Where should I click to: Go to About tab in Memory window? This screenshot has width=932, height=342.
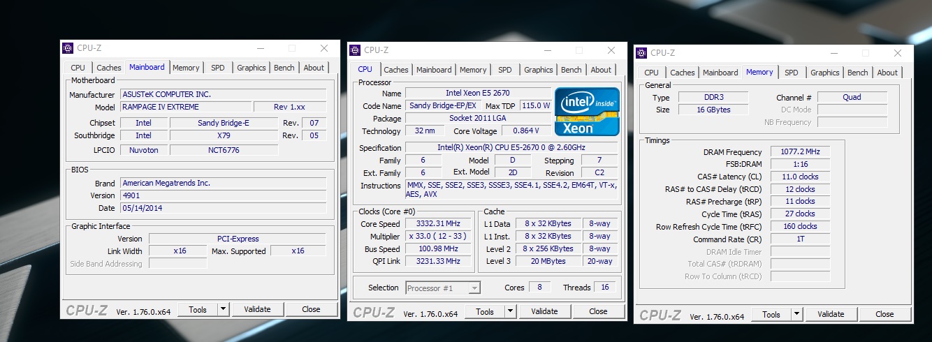click(887, 73)
